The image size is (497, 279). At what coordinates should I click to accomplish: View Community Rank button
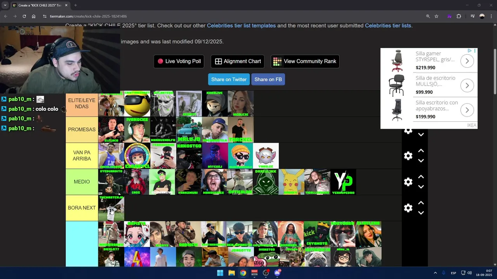click(x=305, y=61)
